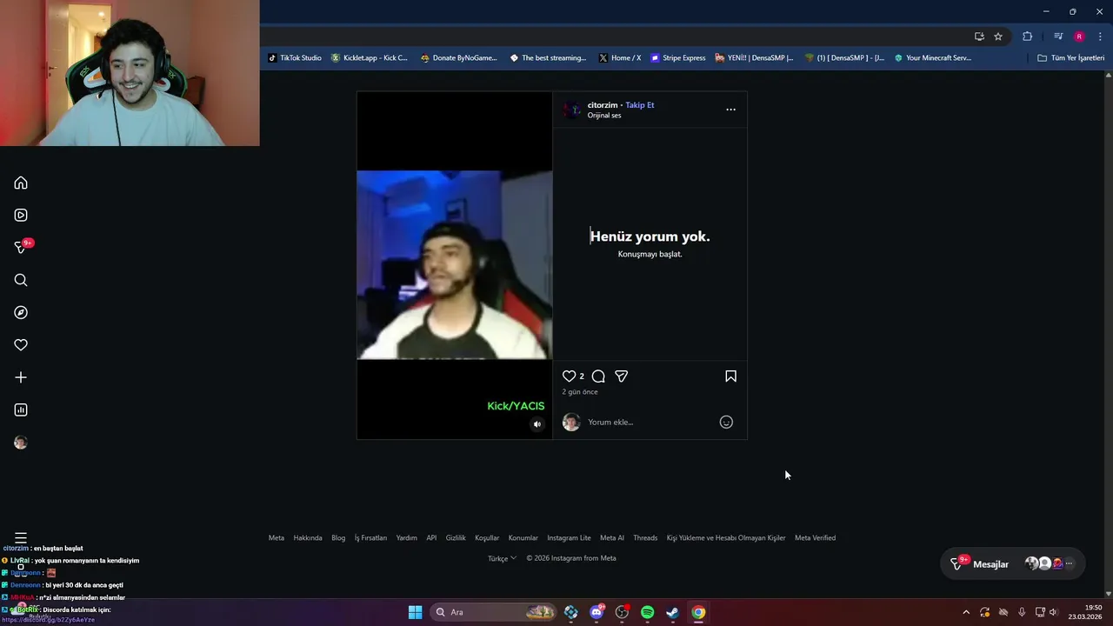The height and width of the screenshot is (626, 1113).
Task: Open 'The best streaming...' bookmark
Action: tap(548, 58)
